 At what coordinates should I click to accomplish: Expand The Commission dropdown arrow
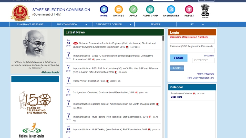86,25
